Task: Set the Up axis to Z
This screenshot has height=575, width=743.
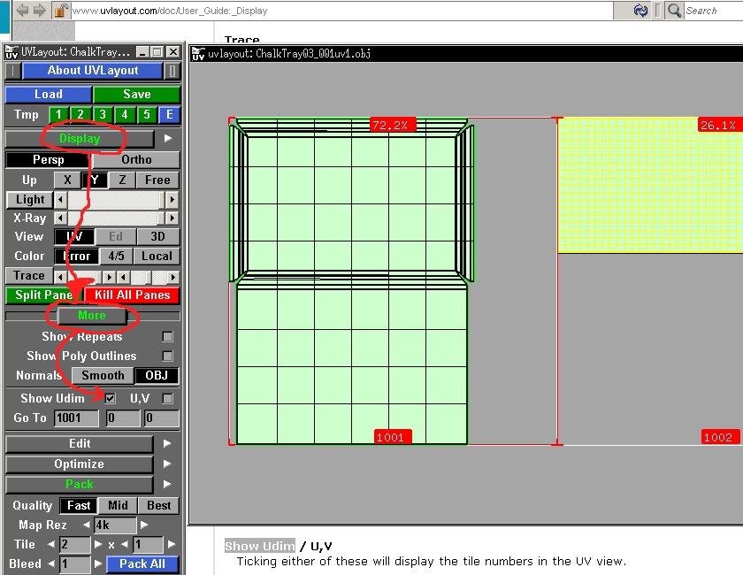Action: [x=122, y=180]
